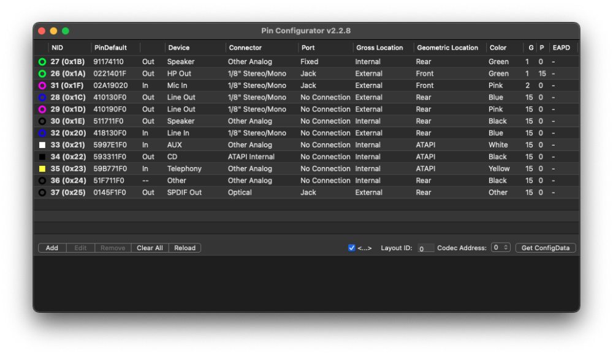Minimize Pin Configurator with yellow button
This screenshot has width=613, height=356.
tap(53, 31)
